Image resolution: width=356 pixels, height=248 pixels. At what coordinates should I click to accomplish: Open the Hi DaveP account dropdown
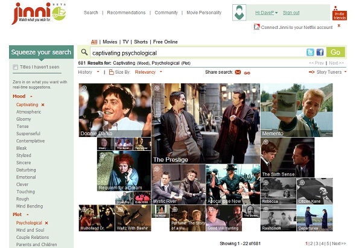pyautogui.click(x=266, y=13)
